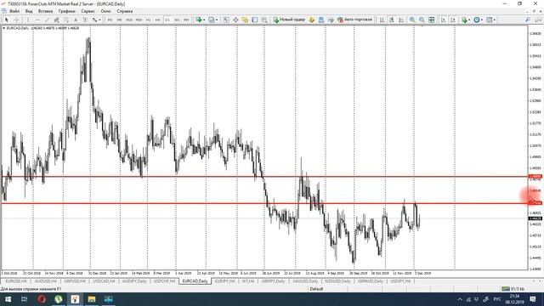Switch to M30 timeframe

coord(139,20)
